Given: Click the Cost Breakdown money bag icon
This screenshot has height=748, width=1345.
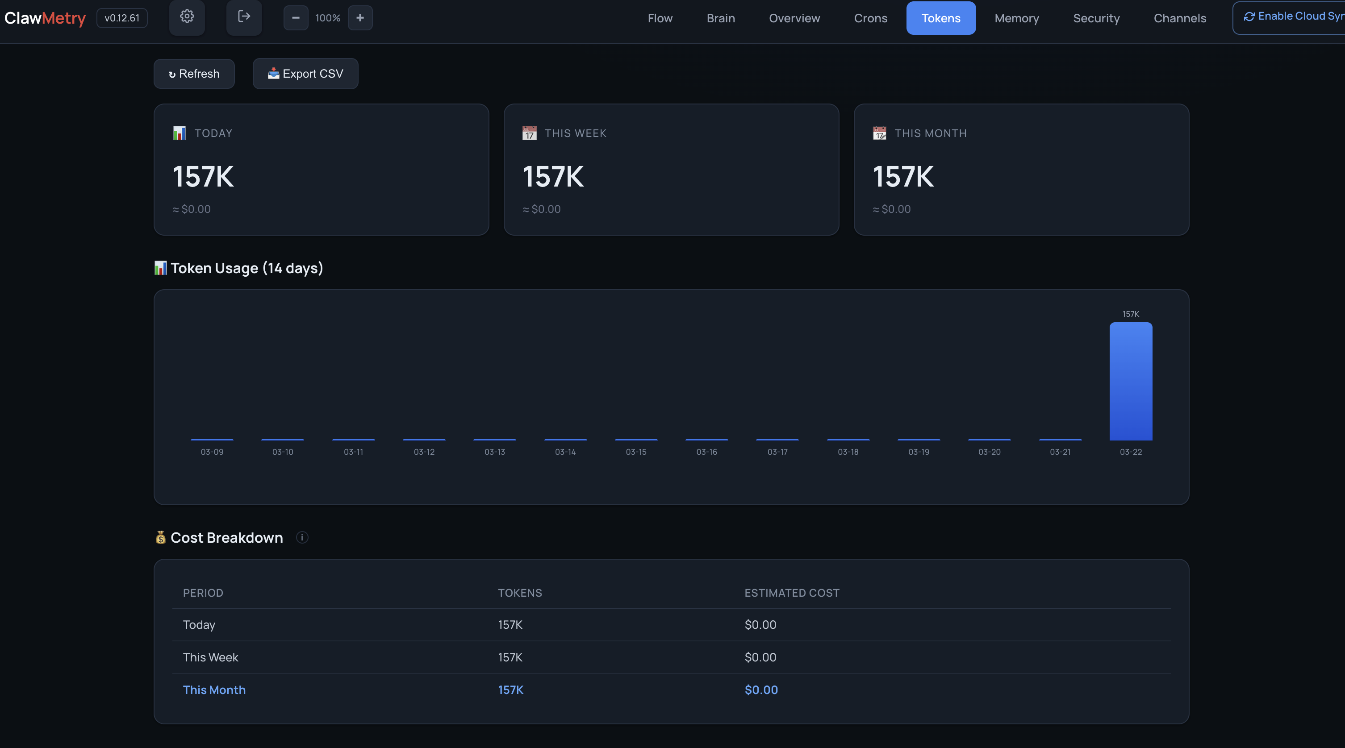Looking at the screenshot, I should pyautogui.click(x=160, y=537).
